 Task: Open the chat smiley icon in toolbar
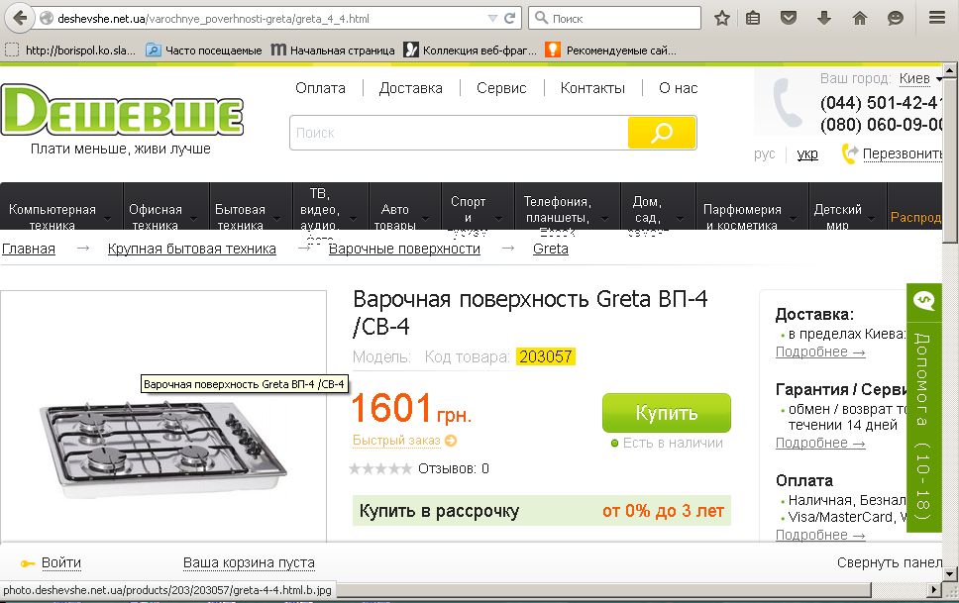[896, 19]
